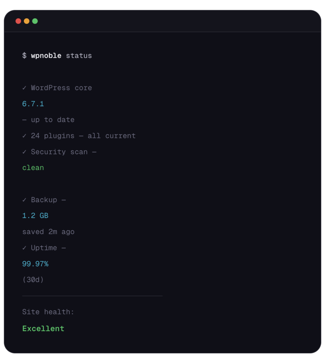
Task: Click the checkmark beside Security scan
Action: (x=24, y=152)
